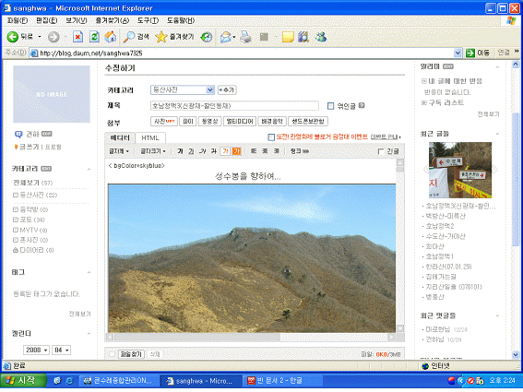Open the 보기(V) menu

[76, 20]
